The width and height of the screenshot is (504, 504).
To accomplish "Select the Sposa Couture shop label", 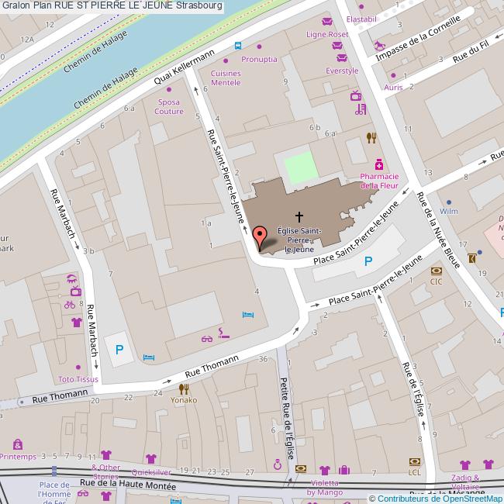I will (168, 107).
